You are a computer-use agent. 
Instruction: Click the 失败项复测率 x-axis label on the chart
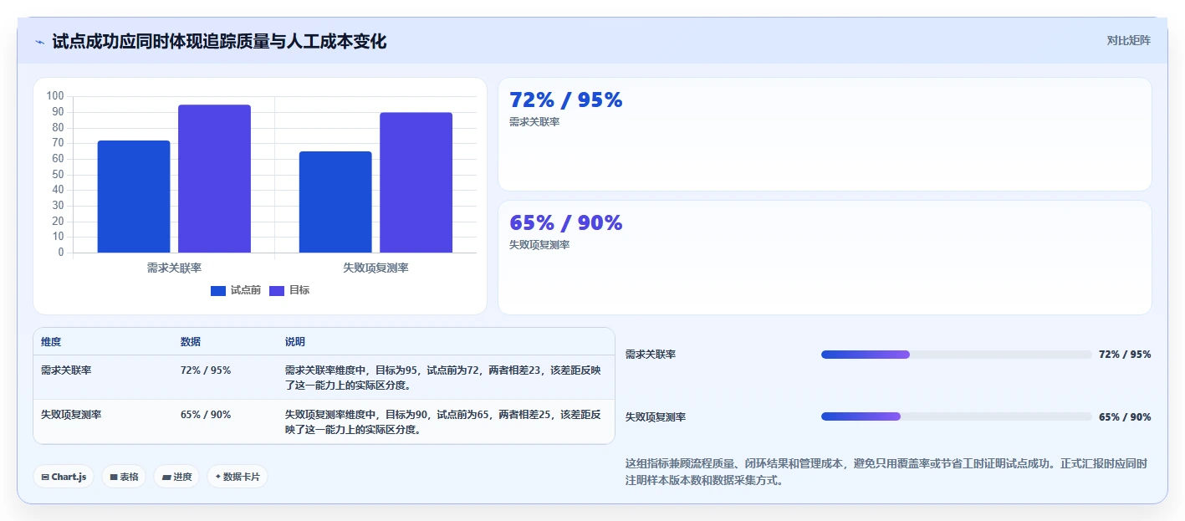[375, 268]
